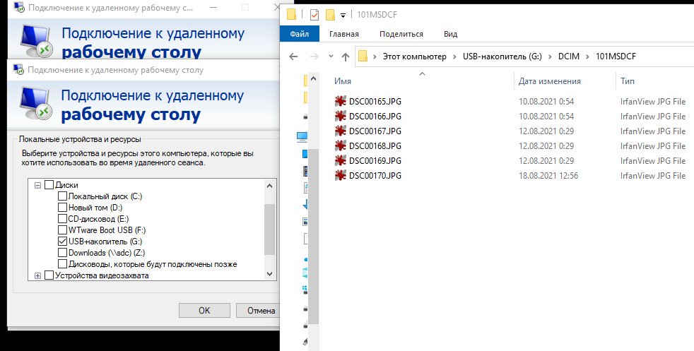Click the Up arrow in Explorer navigation

coord(346,56)
